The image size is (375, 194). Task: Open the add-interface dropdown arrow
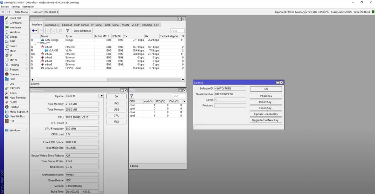coord(36,30)
